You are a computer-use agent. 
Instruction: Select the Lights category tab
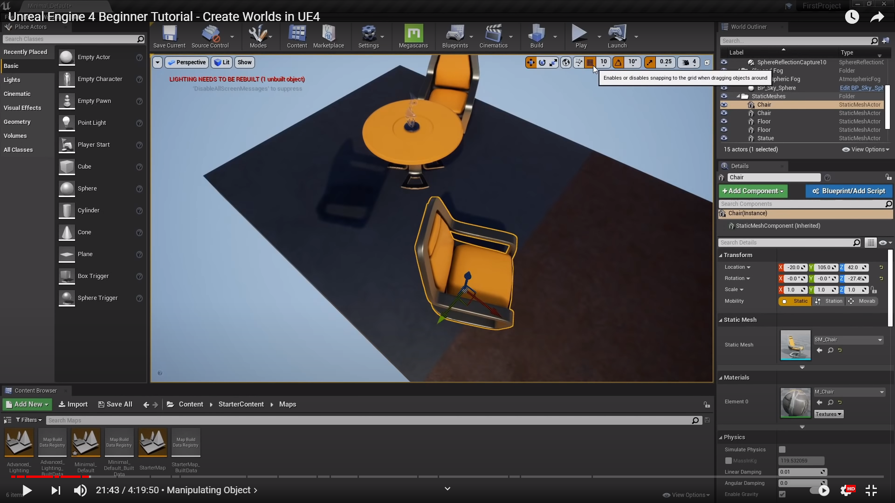click(12, 80)
